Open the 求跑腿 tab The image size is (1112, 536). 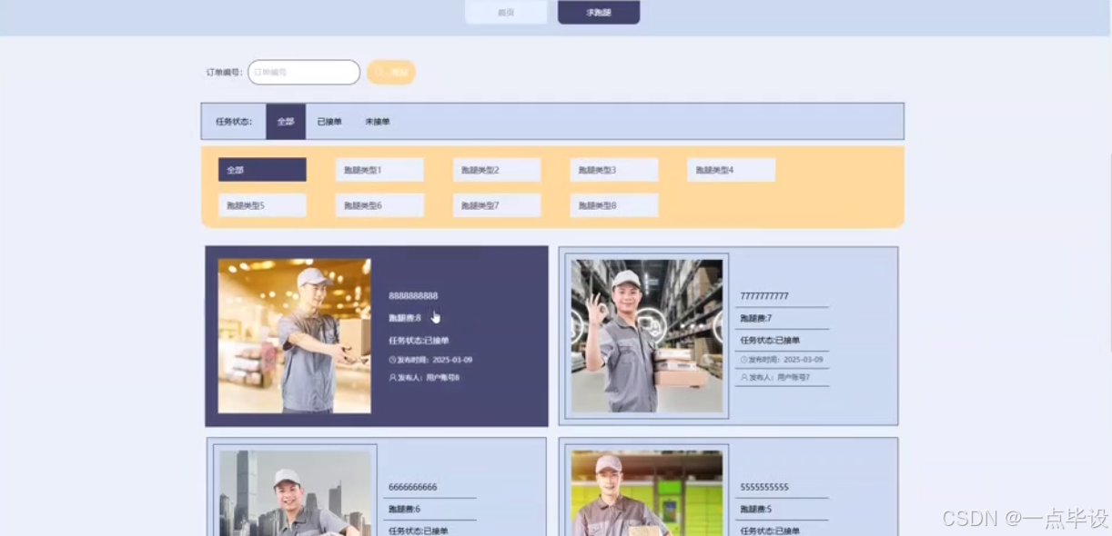598,12
